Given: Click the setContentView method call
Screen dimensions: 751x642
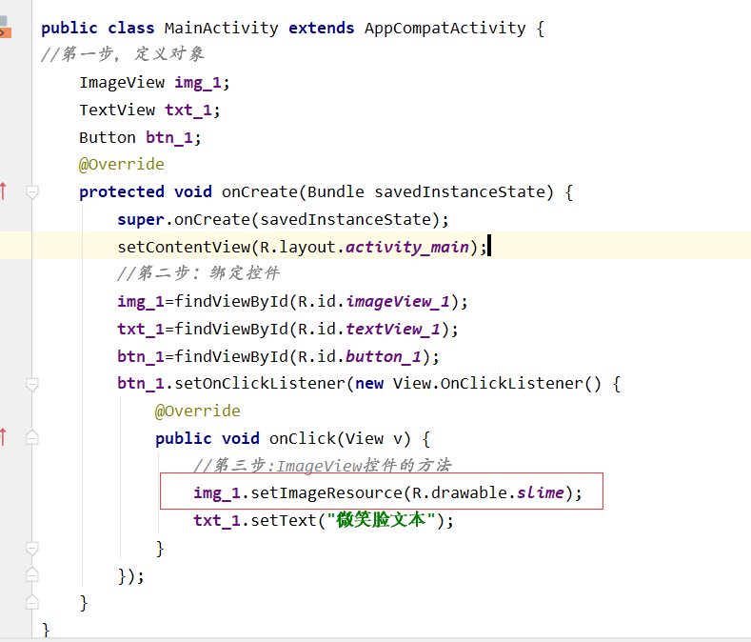Looking at the screenshot, I should point(184,247).
